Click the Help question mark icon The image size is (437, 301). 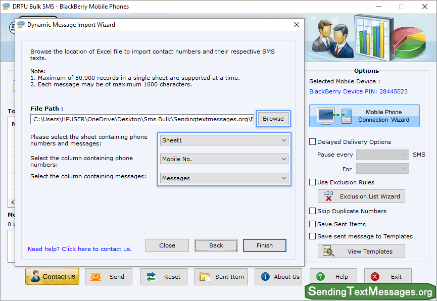click(320, 276)
